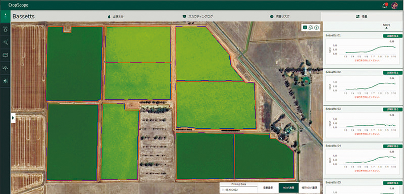Expand the left panel with the arrow
This screenshot has width=404, height=194.
click(13, 118)
